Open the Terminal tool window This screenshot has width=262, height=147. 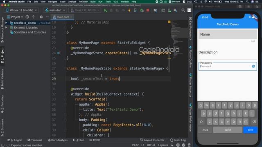35,140
